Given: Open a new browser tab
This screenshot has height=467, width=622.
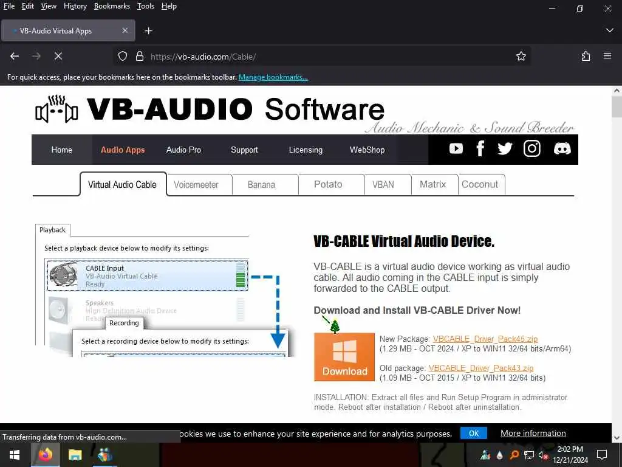Looking at the screenshot, I should [x=148, y=30].
